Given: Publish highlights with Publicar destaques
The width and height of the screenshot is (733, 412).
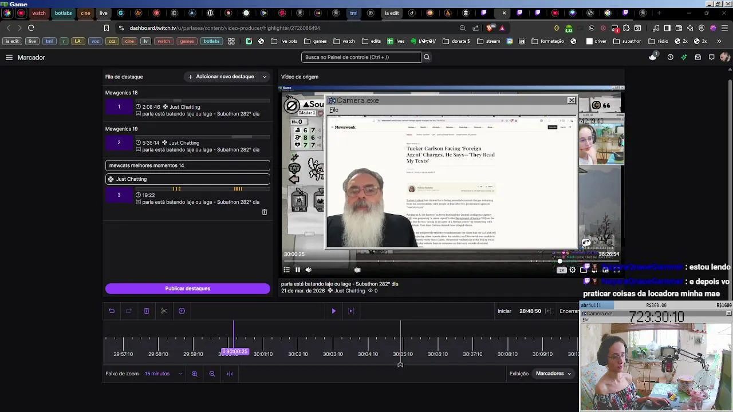Looking at the screenshot, I should tap(188, 288).
